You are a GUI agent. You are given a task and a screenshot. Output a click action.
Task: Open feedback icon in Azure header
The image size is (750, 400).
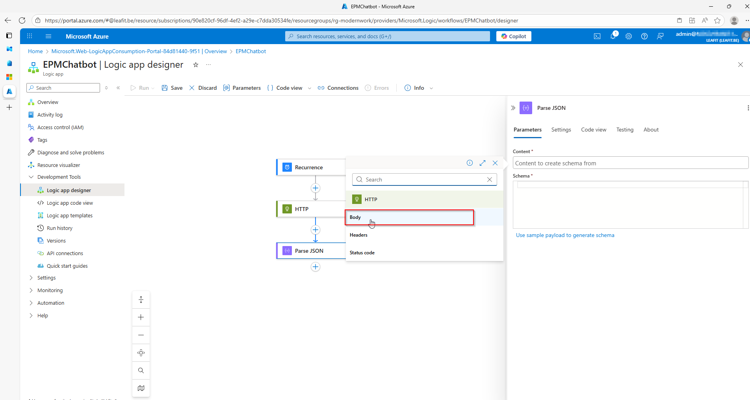660,36
